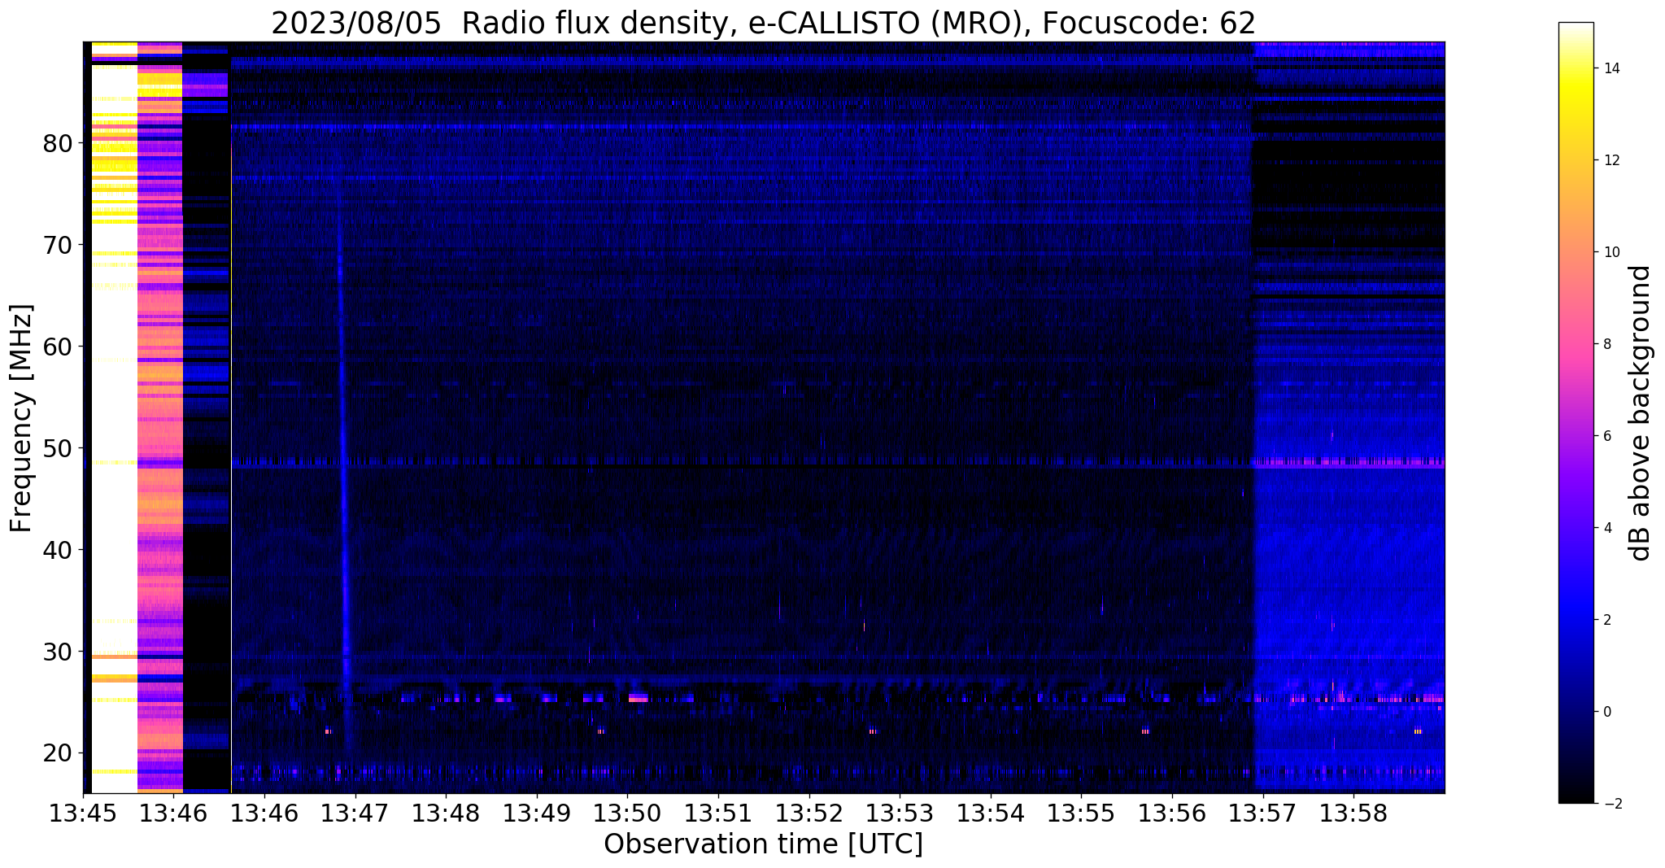Click the 13:49 time tick label
Screen dimensions: 1665x868
pyautogui.click(x=536, y=813)
